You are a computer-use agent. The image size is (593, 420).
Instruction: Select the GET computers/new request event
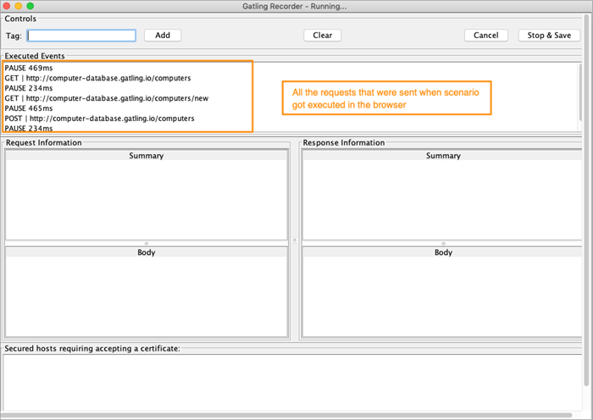pyautogui.click(x=106, y=98)
